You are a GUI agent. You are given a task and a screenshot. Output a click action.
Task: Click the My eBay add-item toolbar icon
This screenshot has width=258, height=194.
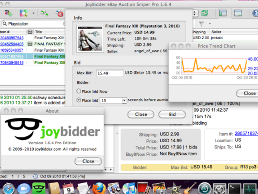tap(8, 13)
